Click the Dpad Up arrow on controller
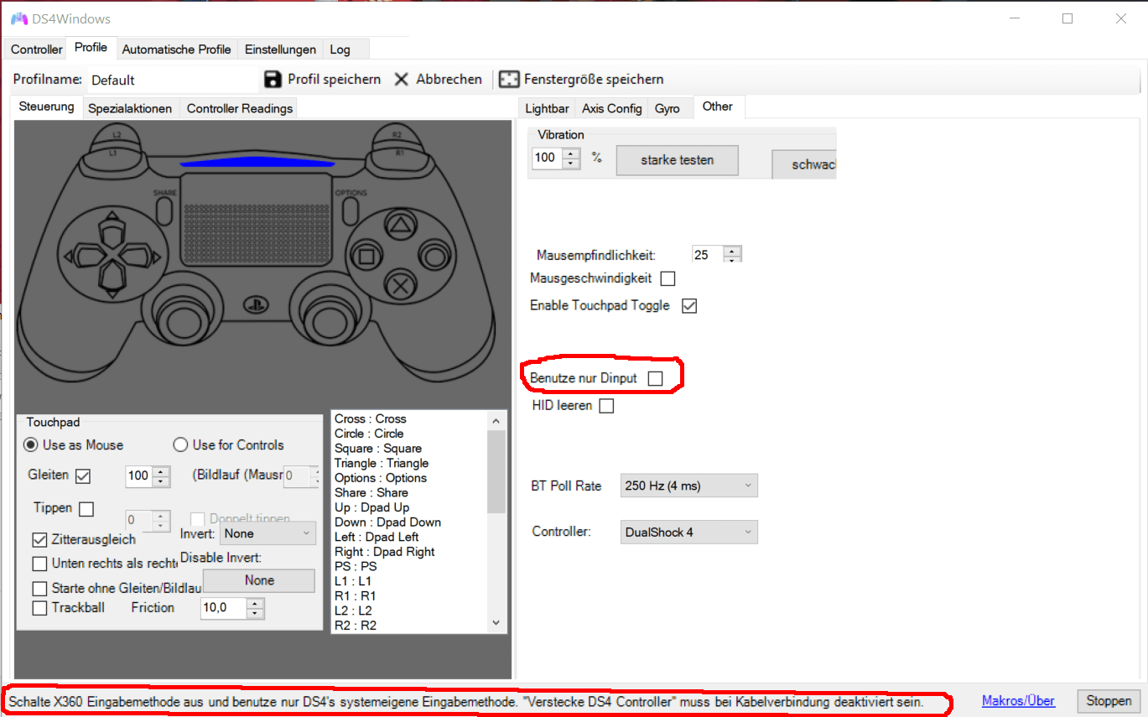 (111, 228)
